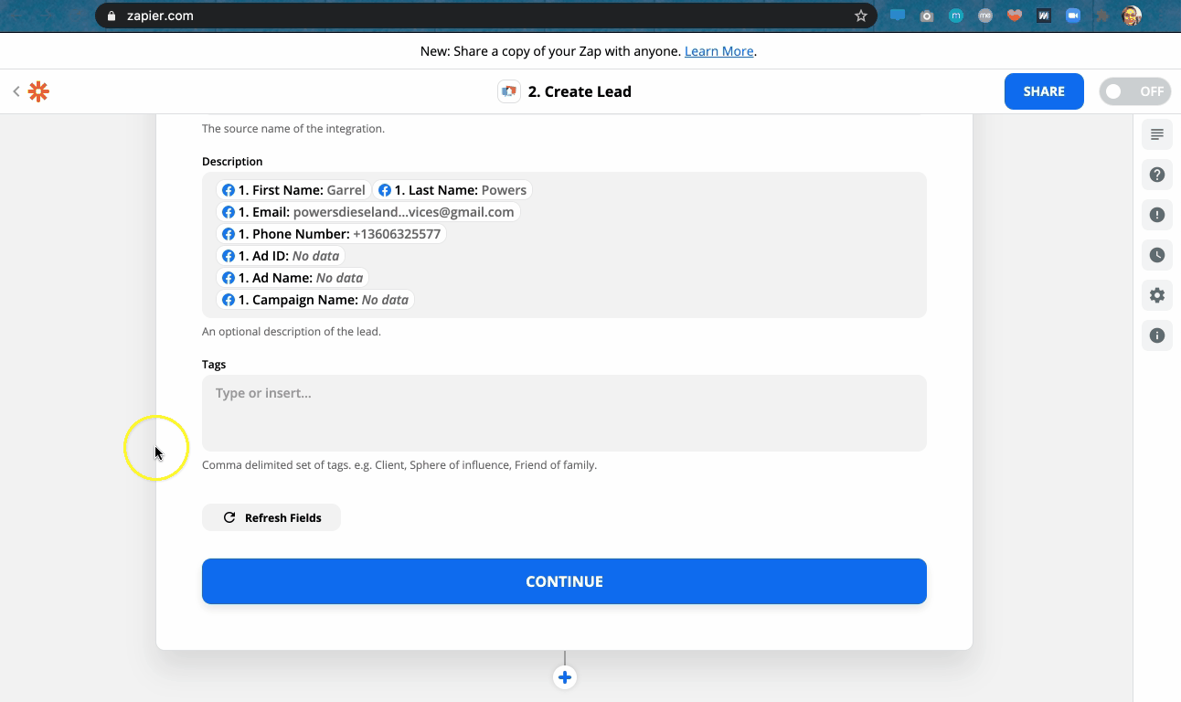
Task: Open the camera browser extension
Action: pyautogui.click(x=927, y=16)
